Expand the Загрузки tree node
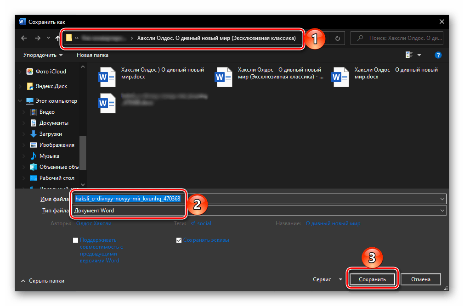Image resolution: width=464 pixels, height=306 pixels. click(24, 134)
